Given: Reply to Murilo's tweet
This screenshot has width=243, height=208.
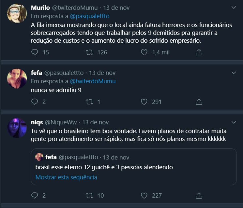Looking at the screenshot, I should coord(35,52).
